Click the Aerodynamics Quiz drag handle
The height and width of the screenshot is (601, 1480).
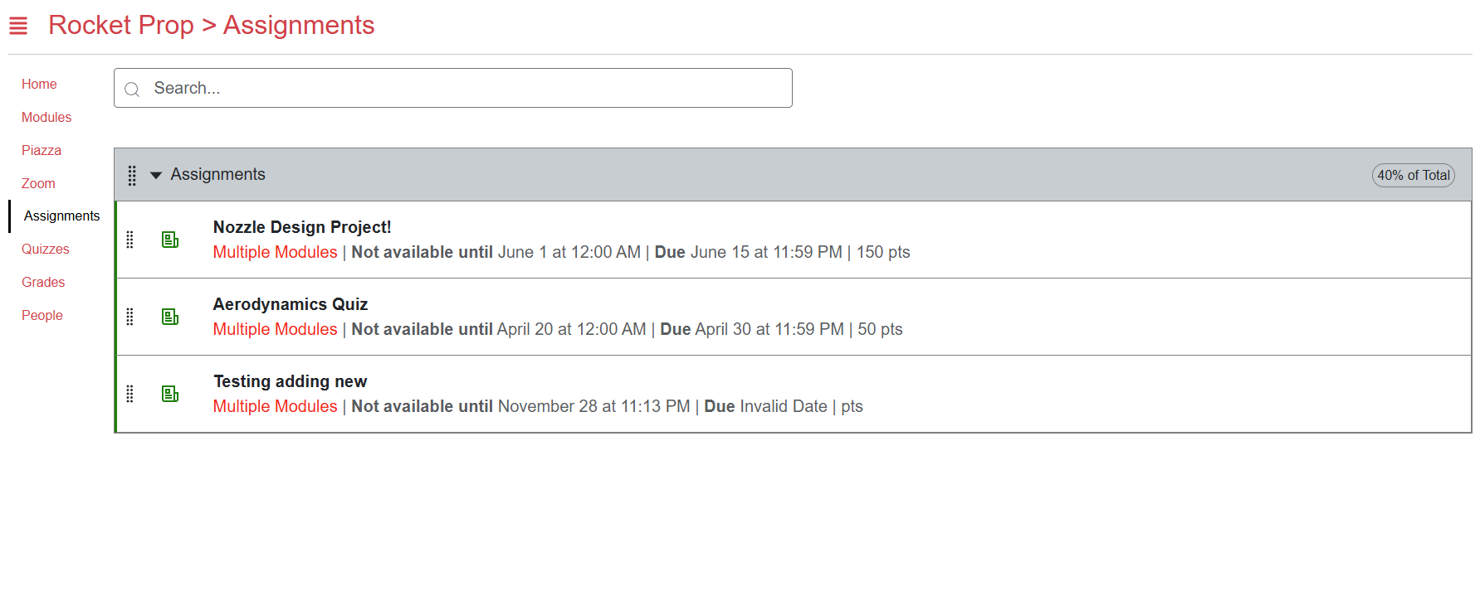[129, 317]
